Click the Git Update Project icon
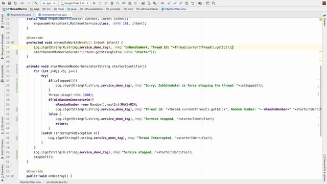The width and height of the screenshot is (327, 184). pos(169,4)
